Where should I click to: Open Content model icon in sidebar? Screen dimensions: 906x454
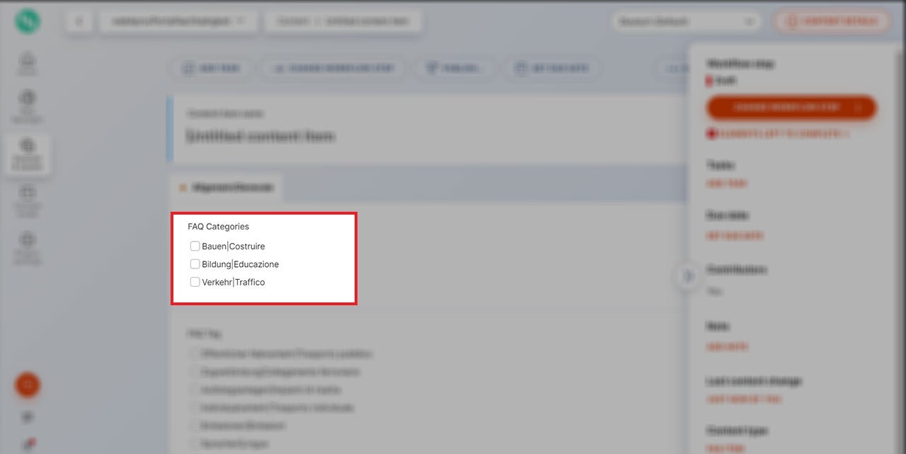pyautogui.click(x=28, y=198)
